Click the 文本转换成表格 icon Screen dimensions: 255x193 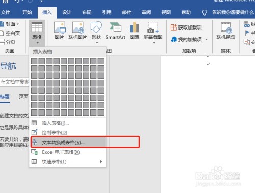pyautogui.click(x=35, y=142)
